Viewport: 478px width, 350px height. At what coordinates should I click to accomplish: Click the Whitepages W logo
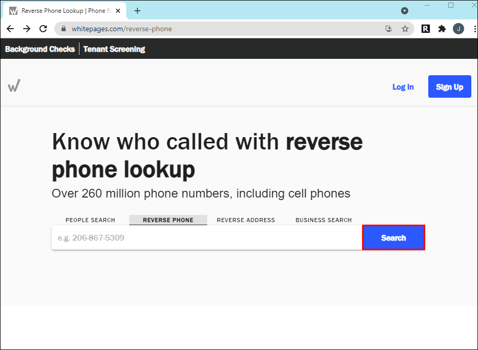tap(14, 85)
